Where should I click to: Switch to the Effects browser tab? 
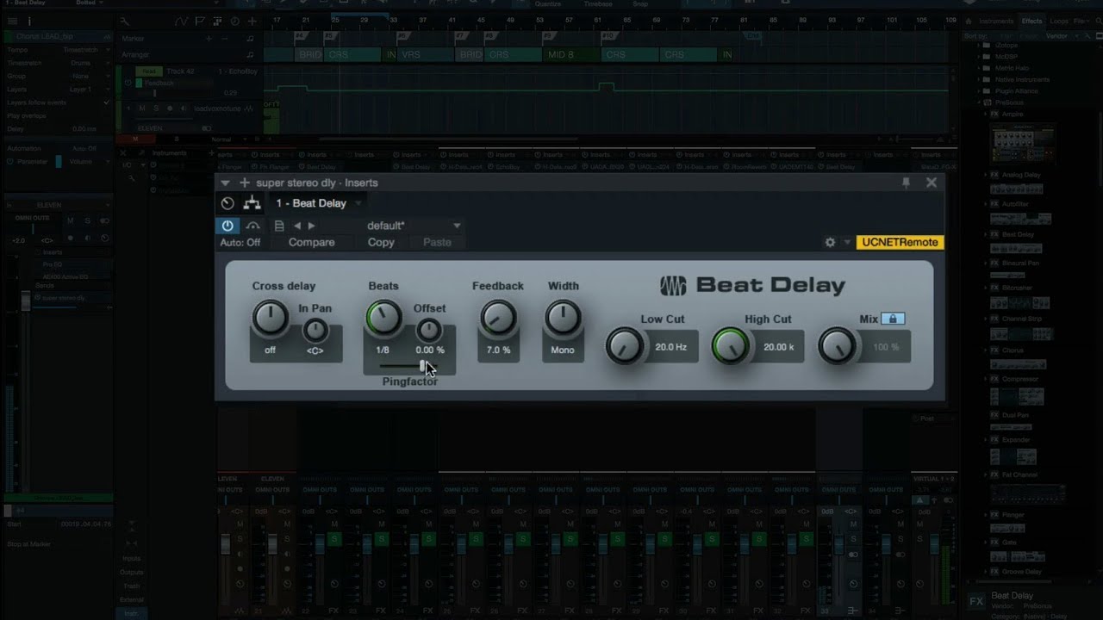[1031, 21]
